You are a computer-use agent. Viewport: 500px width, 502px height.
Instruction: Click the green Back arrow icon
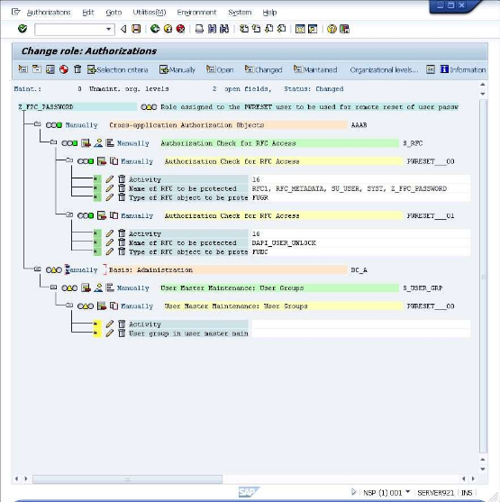155,29
